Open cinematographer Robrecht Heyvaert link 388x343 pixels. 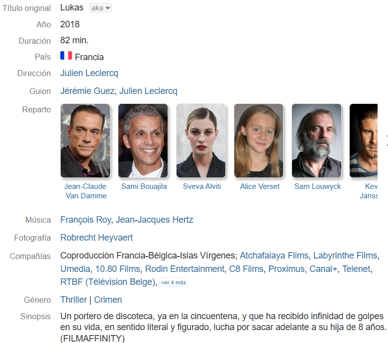[x=97, y=238]
